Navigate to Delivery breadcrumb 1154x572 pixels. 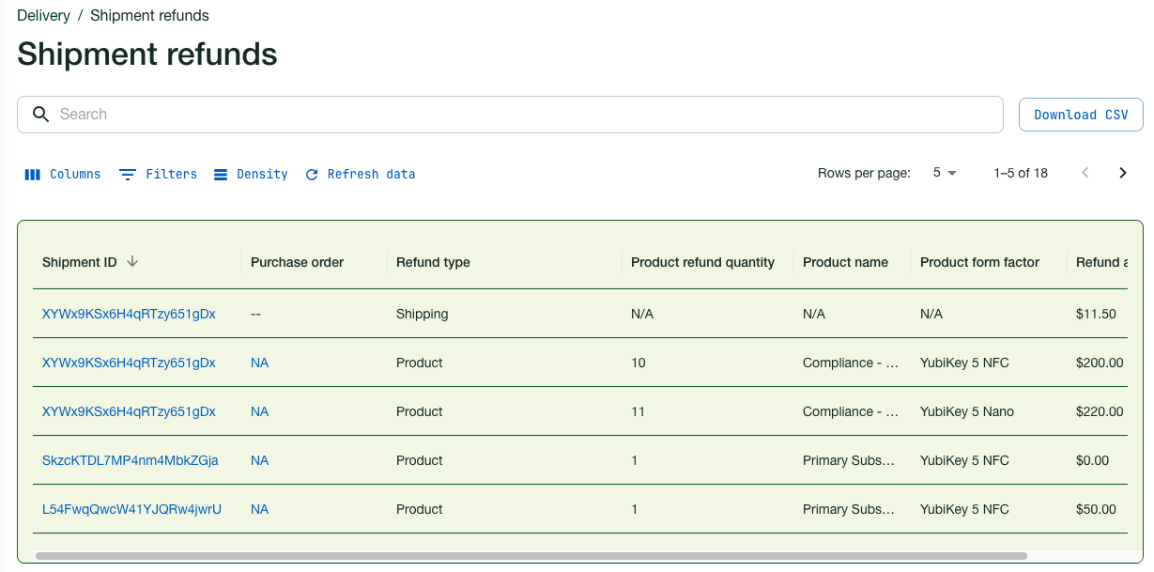point(43,15)
